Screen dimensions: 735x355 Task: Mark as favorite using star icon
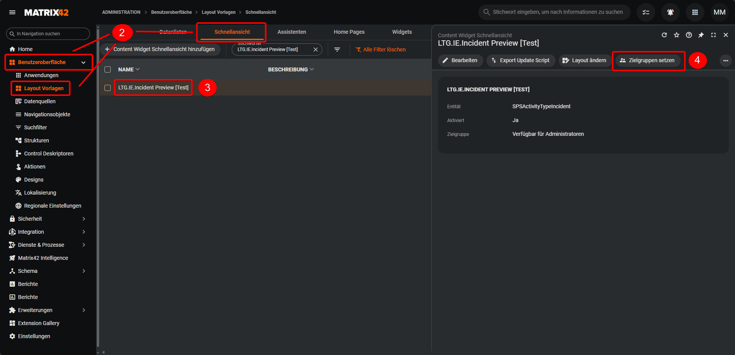point(676,35)
